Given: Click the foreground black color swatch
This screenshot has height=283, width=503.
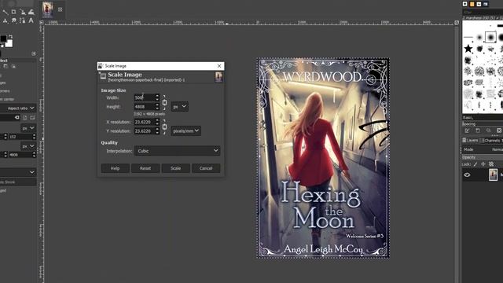Looking at the screenshot, I should pos(3,39).
